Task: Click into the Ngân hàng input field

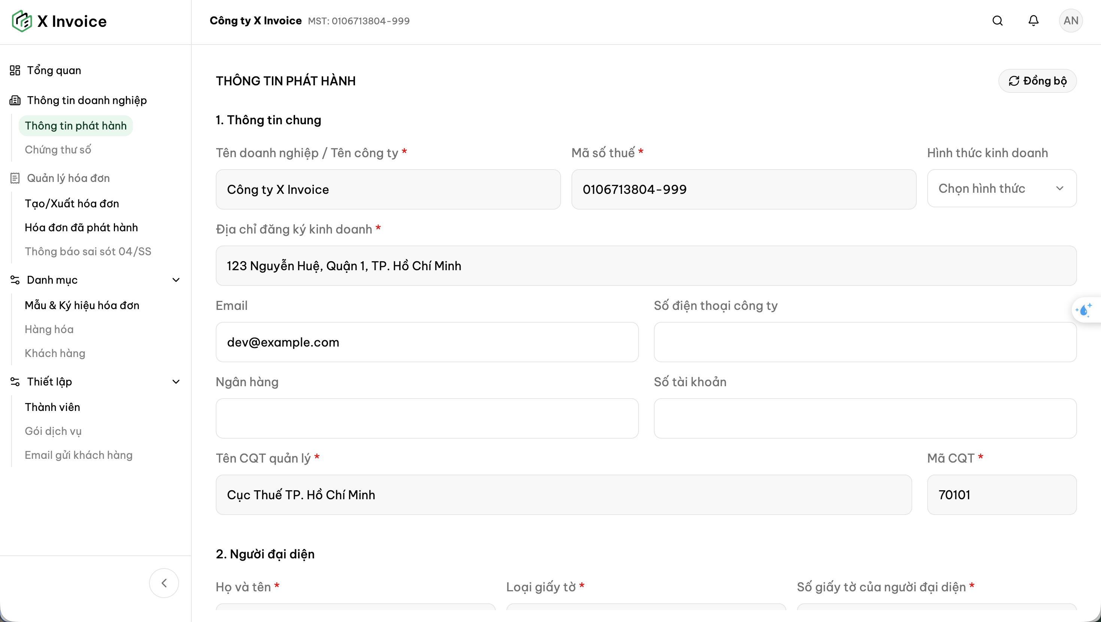Action: [427, 418]
